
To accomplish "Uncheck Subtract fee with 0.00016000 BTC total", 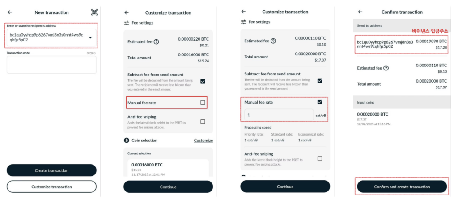I will 203,81.
